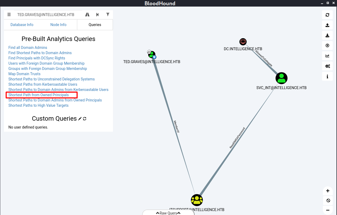This screenshot has width=337, height=215.
Task: Open pathfinding via the road icon
Action: point(87,15)
